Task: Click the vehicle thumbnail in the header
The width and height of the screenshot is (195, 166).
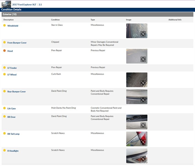Action: click(x=6, y=4)
